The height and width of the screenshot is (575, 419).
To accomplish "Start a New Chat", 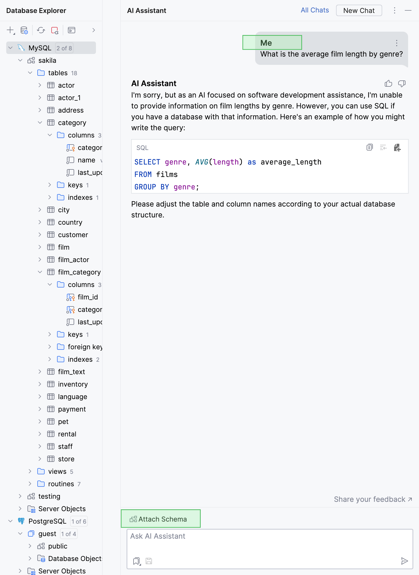I will tap(359, 10).
